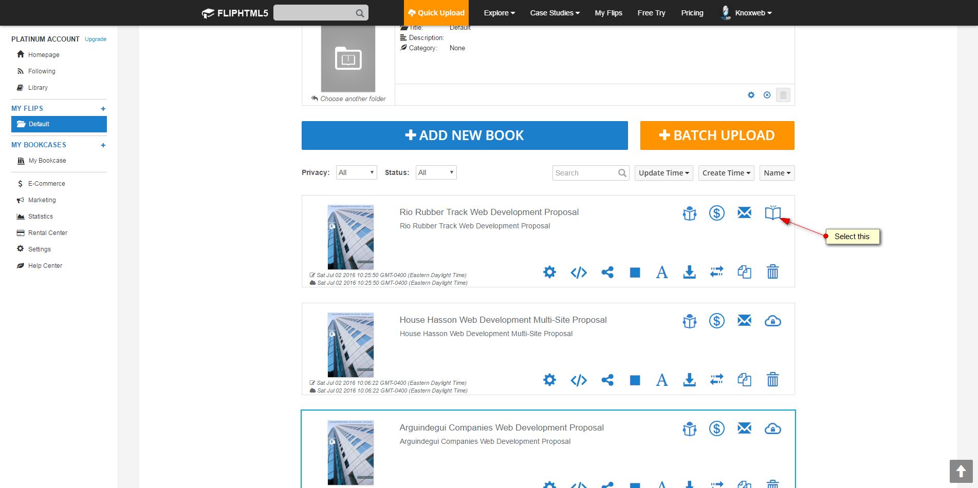Click the dollar sign icon on House Hasson proposal

[x=716, y=321]
